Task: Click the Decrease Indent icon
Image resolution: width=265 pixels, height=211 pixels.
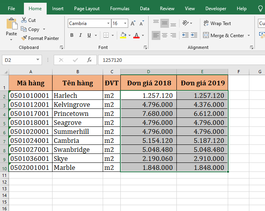Action: pos(185,36)
